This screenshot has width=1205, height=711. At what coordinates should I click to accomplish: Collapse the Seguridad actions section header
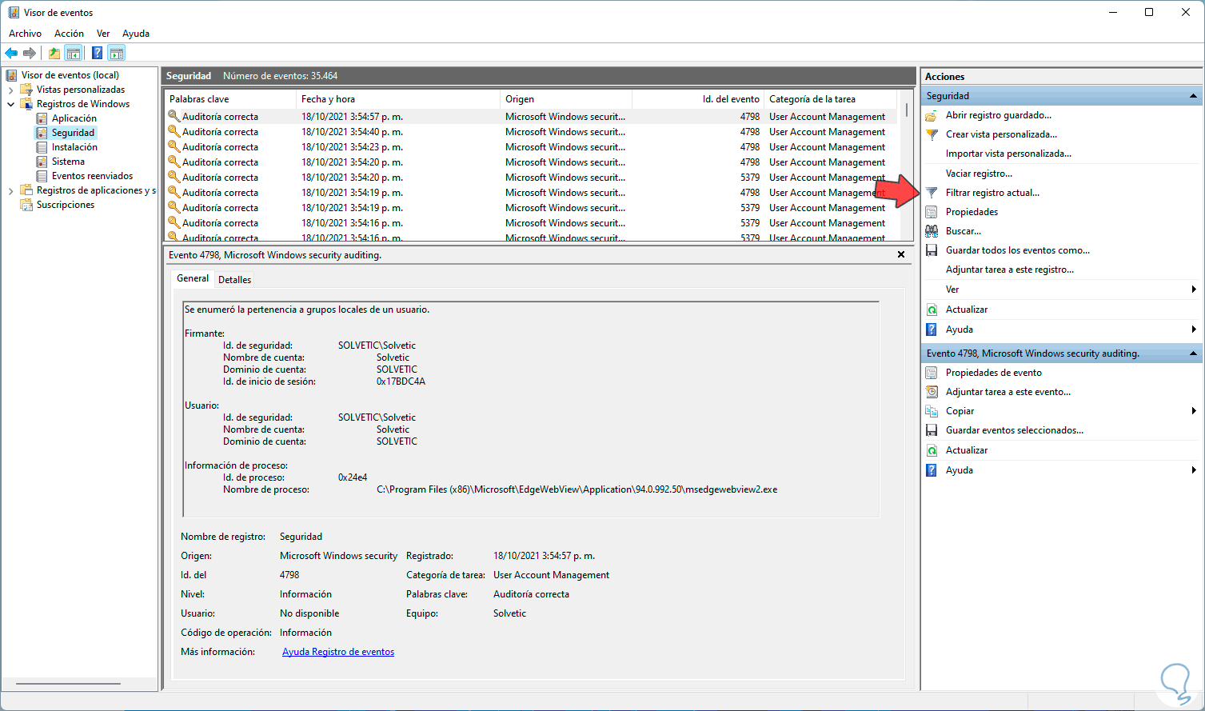(x=1193, y=96)
